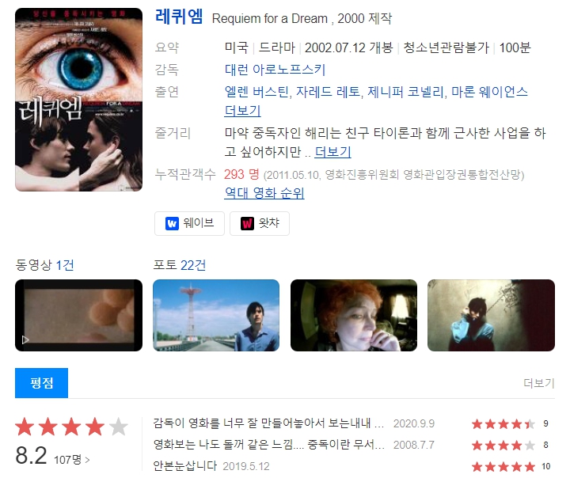This screenshot has height=478, width=570.
Task: Click the Watcha logo icon
Action: tap(247, 223)
